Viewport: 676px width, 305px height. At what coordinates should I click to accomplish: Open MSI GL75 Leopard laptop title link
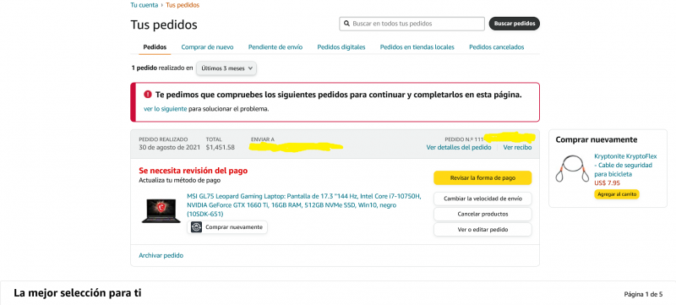(x=304, y=205)
